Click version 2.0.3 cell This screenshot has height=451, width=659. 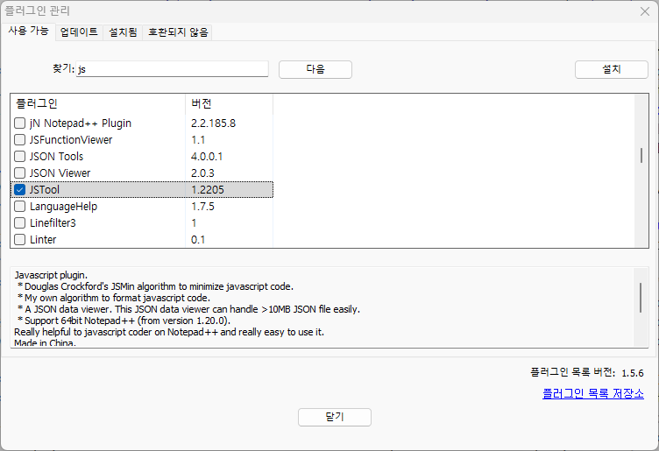(x=202, y=173)
